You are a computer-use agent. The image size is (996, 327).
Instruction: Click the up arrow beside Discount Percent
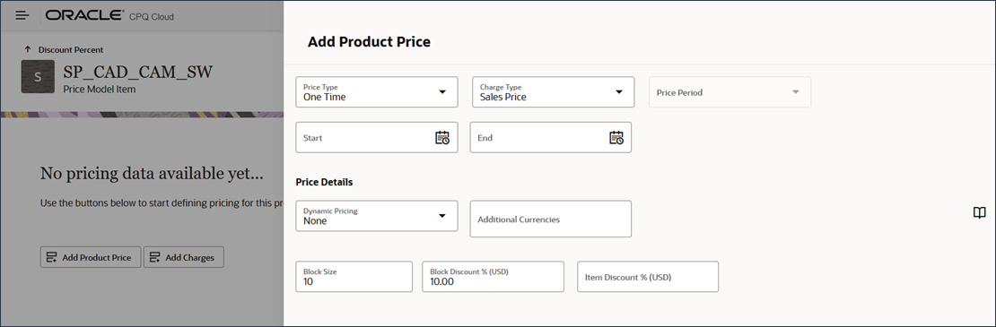27,49
